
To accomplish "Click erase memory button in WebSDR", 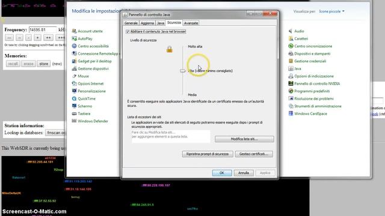I will [28, 64].
